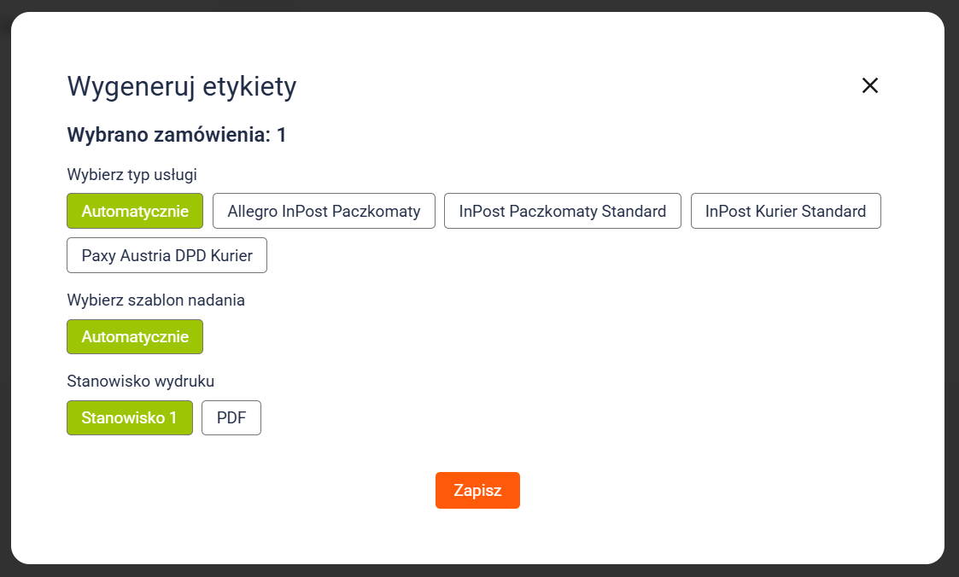Save the label generation settings
This screenshot has width=959, height=577.
(x=477, y=491)
